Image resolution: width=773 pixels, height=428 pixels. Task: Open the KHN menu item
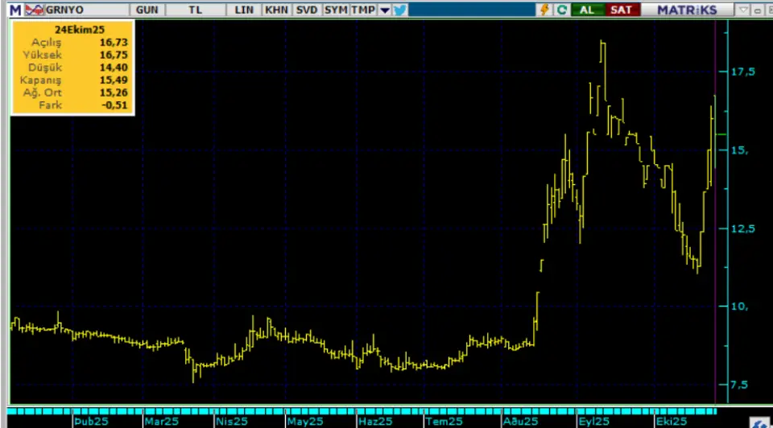(x=276, y=10)
